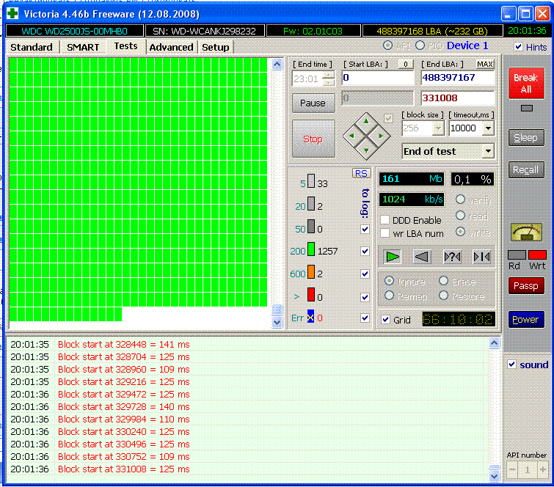Click the Start LBA input field
This screenshot has width=554, height=487.
coord(377,78)
